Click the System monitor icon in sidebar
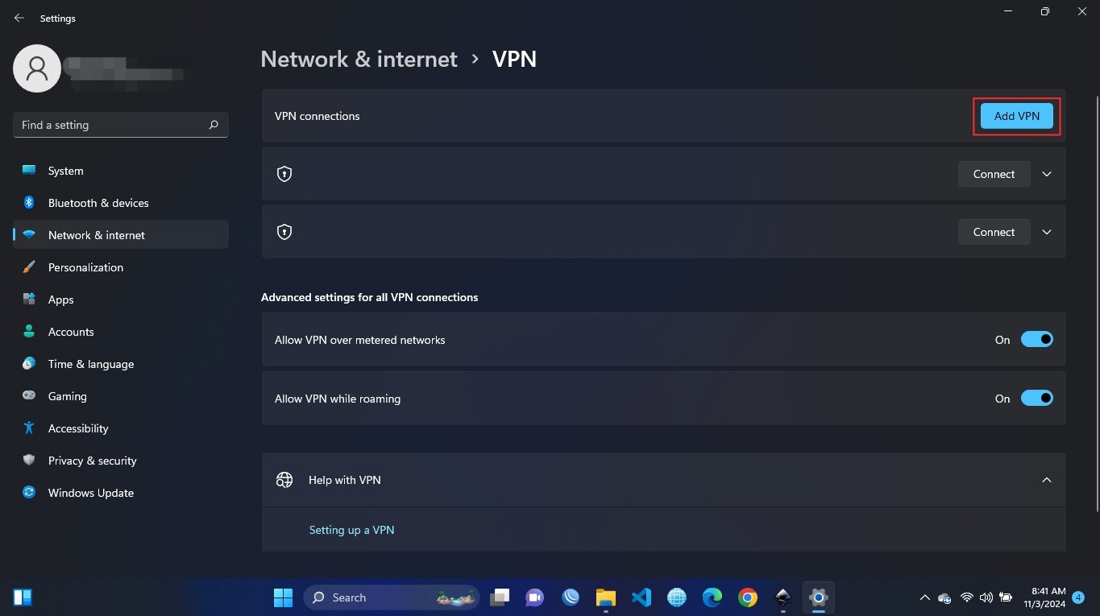This screenshot has height=616, width=1100. point(29,171)
